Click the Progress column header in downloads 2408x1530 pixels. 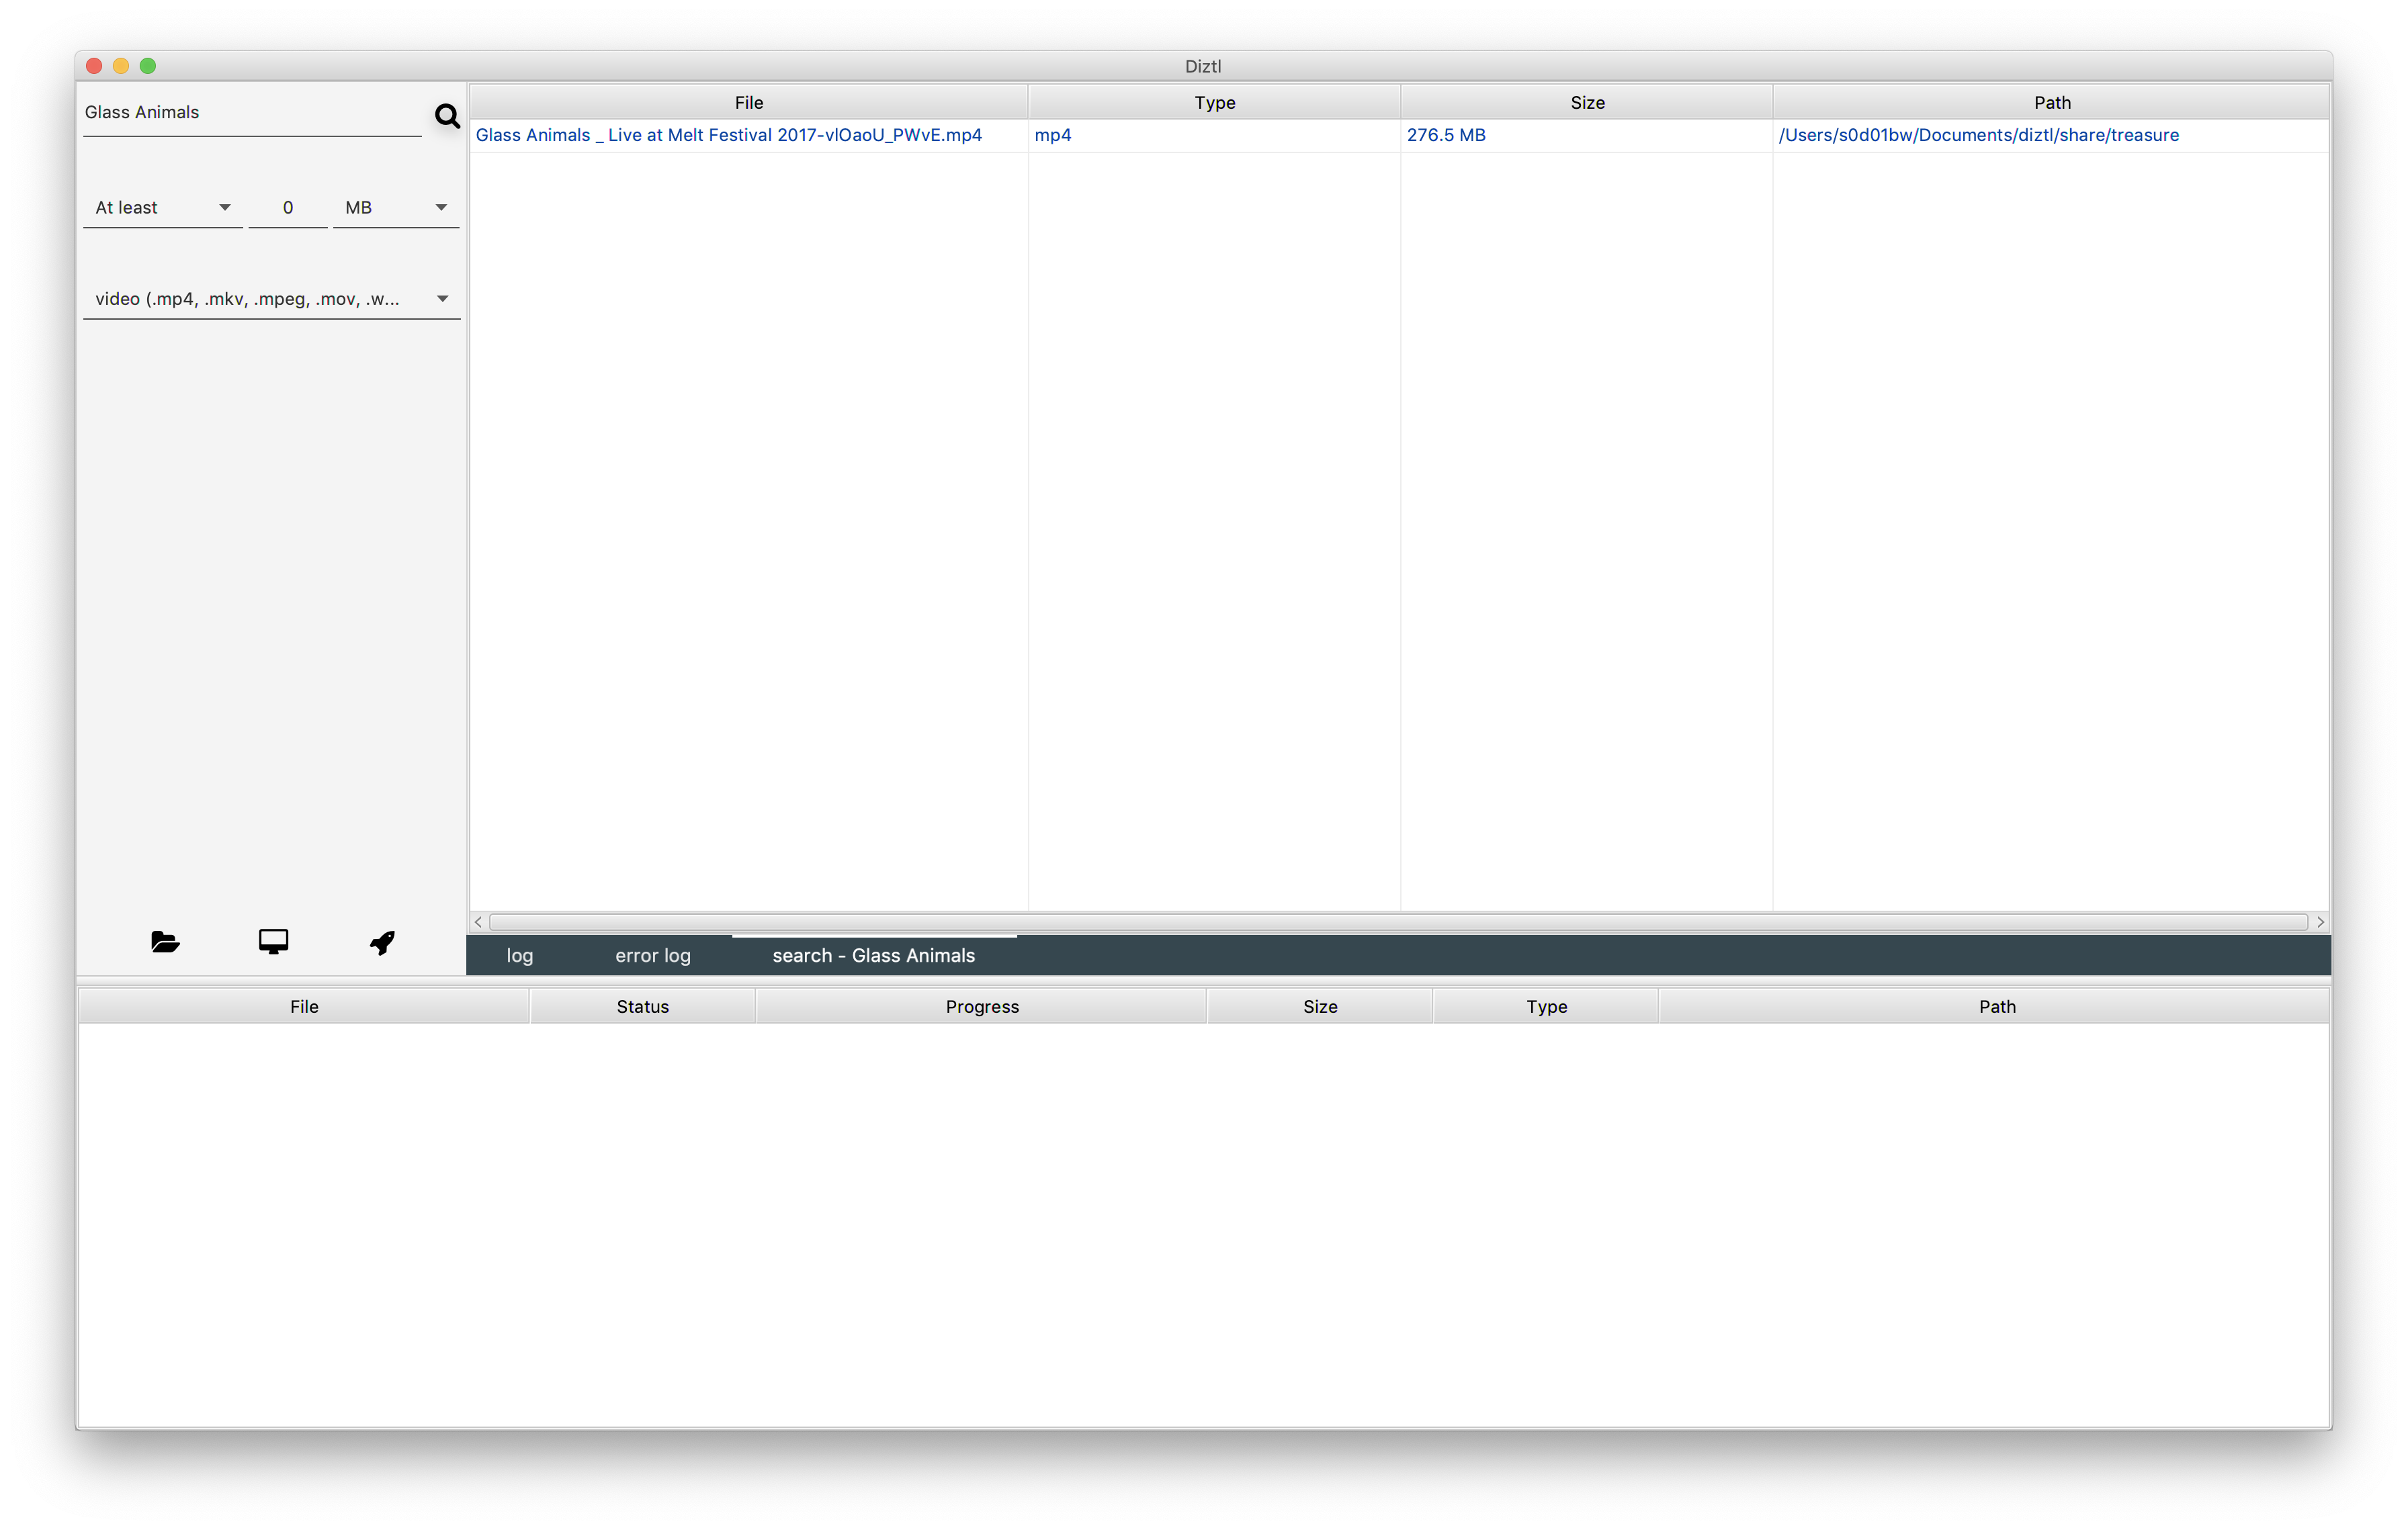pos(981,1006)
